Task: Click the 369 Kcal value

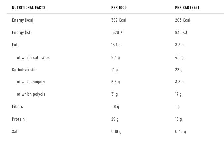Action: tap(119, 20)
